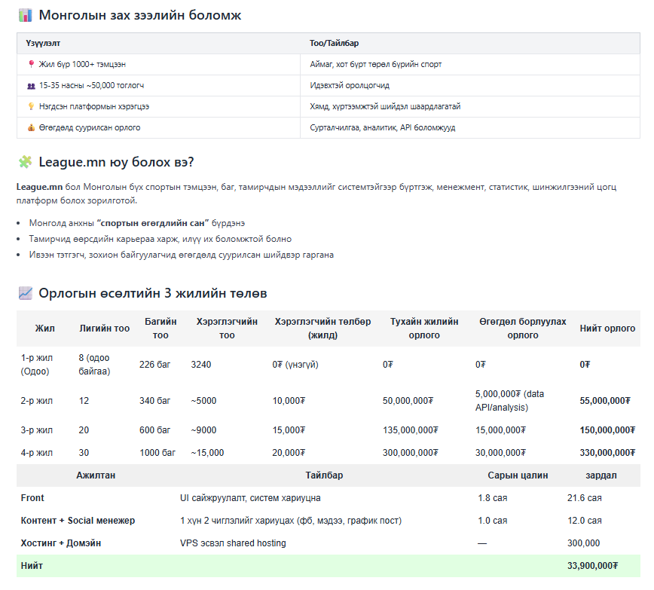Click the pin icon beside Жил бүр 1000+ тэмцээн
Viewport: 654px width, 590px height.
pos(31,65)
